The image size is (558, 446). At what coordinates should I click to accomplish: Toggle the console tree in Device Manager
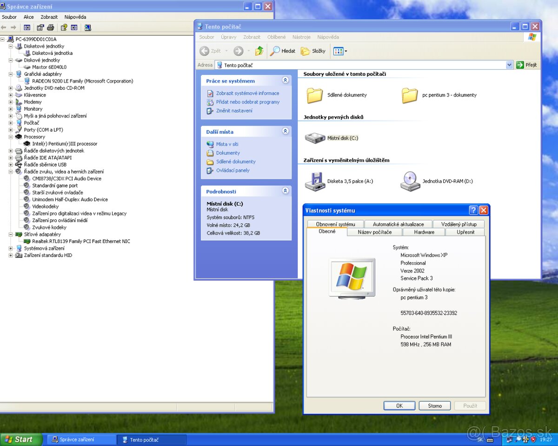point(27,27)
